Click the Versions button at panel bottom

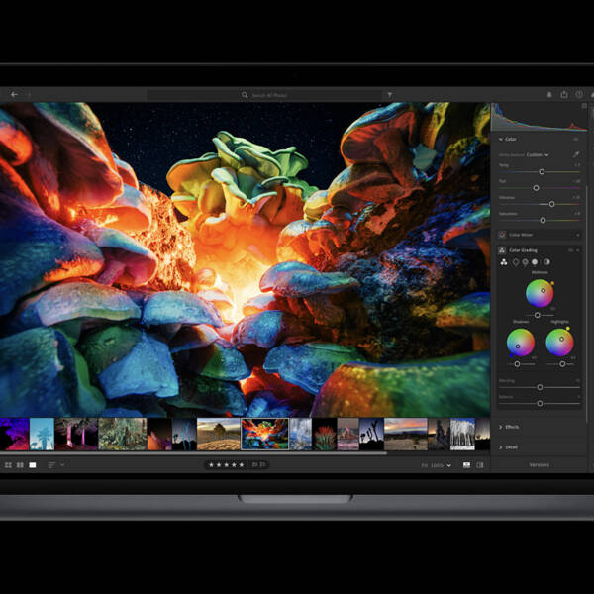coord(539,464)
